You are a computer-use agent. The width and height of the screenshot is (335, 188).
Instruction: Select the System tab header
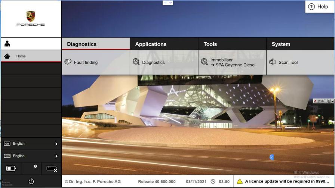(x=281, y=44)
